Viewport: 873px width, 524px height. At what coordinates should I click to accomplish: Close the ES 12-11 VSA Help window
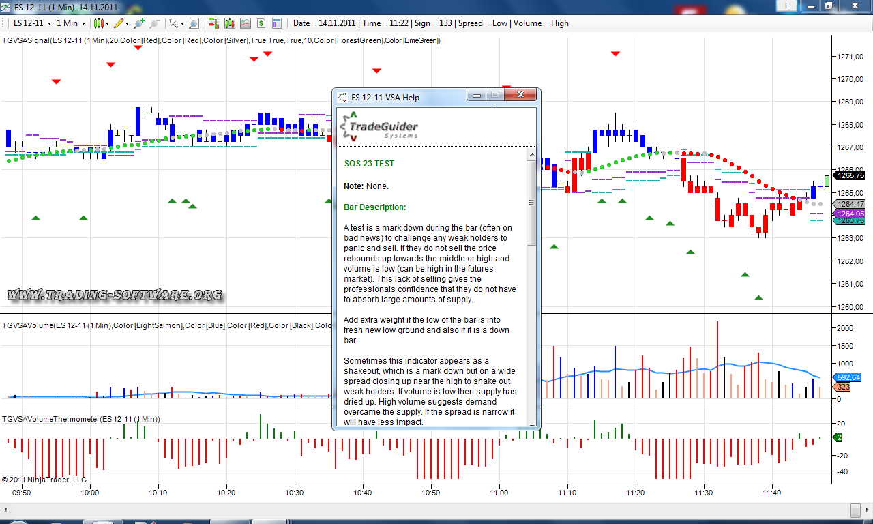522,96
